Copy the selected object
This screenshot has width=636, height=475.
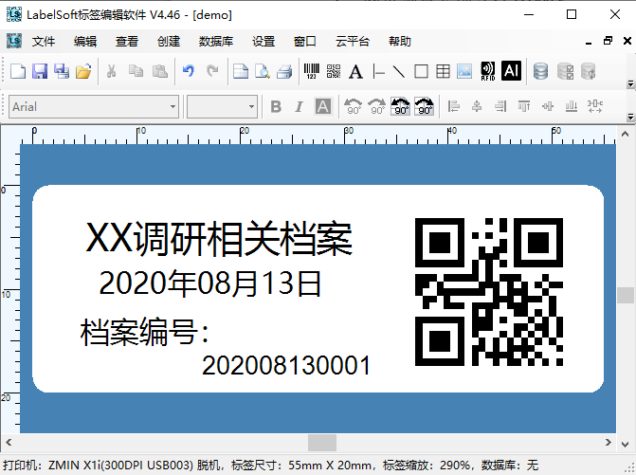point(136,71)
